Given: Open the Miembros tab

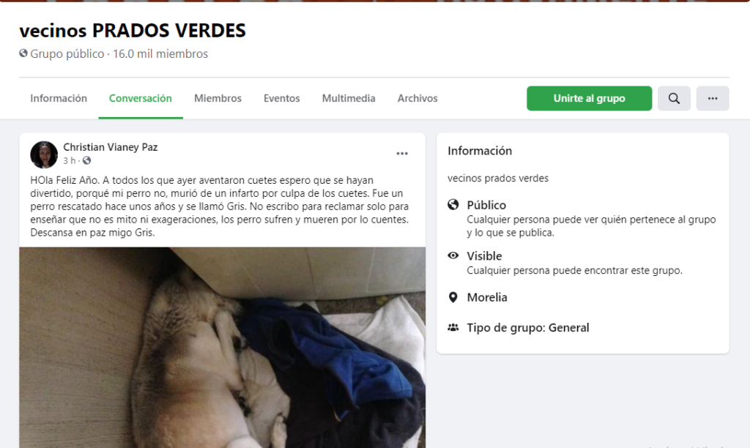Looking at the screenshot, I should coord(218,99).
